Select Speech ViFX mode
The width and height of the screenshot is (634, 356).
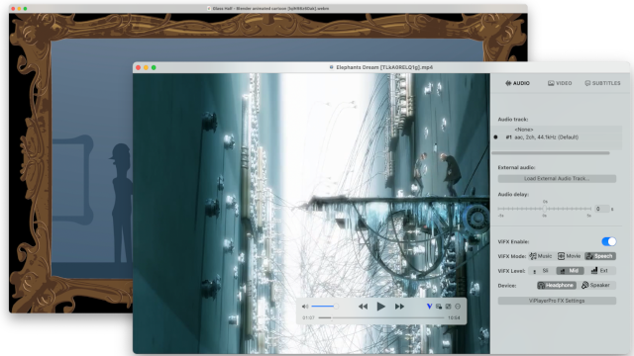click(x=600, y=256)
